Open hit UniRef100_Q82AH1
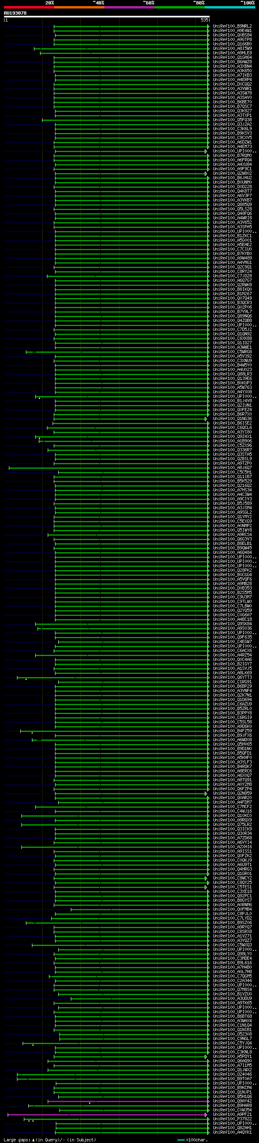 [x=232, y=1128]
